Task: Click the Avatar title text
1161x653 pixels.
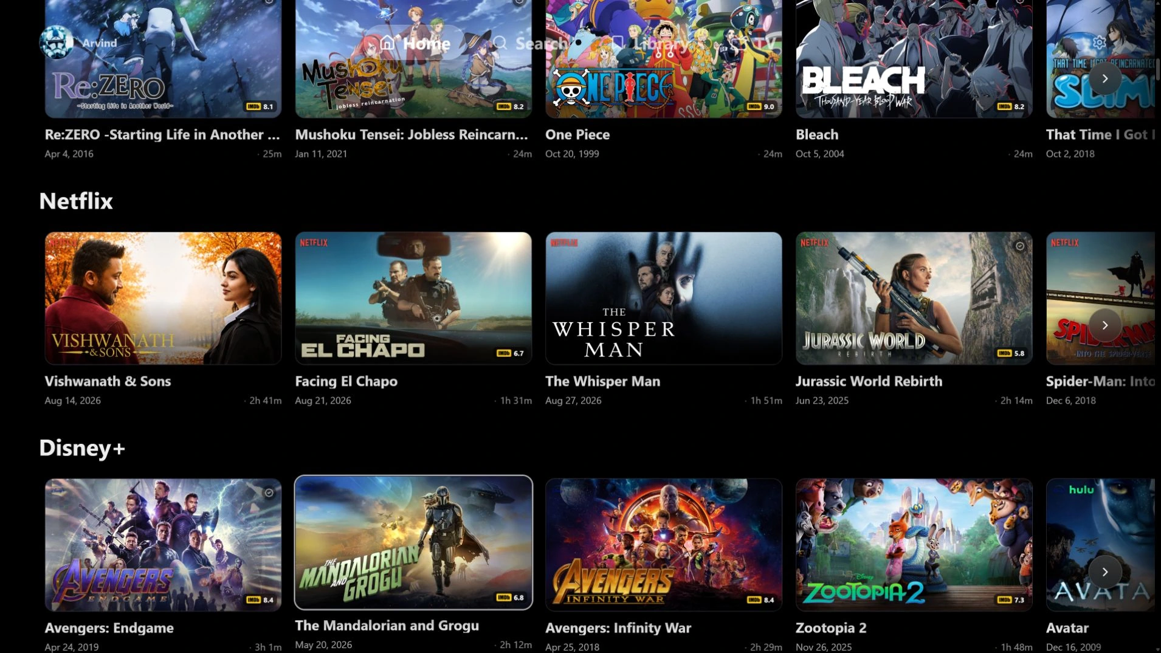Action: pos(1067,629)
